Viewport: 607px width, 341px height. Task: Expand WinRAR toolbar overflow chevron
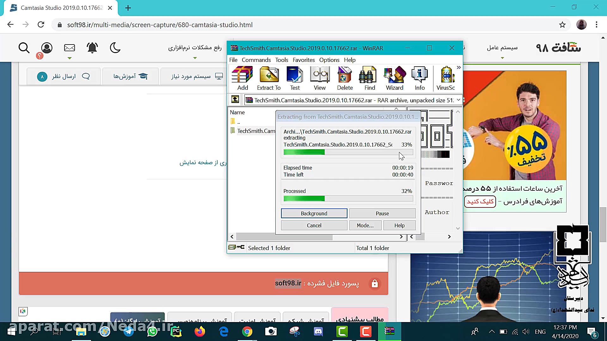458,68
